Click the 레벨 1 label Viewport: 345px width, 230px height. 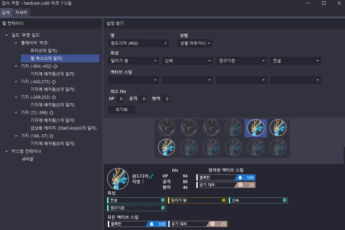[138, 182]
